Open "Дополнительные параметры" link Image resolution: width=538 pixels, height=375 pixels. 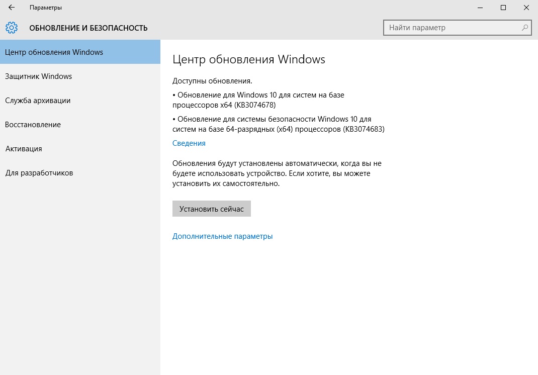(222, 236)
